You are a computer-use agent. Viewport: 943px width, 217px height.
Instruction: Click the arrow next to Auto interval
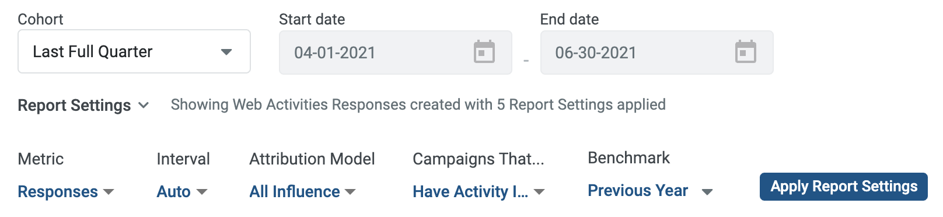pyautogui.click(x=202, y=191)
